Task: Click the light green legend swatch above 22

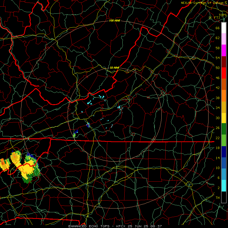Action: 224,140
